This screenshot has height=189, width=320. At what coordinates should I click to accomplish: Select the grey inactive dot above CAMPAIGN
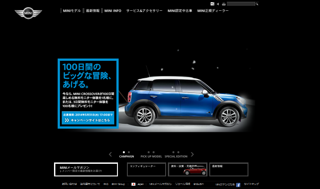(x=129, y=152)
